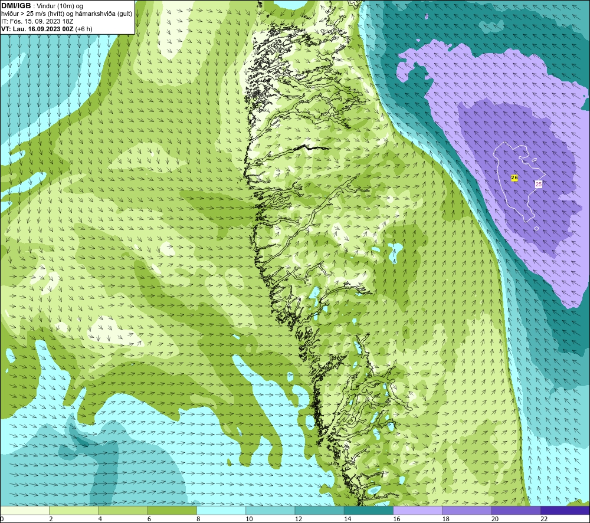The height and width of the screenshot is (523, 590).
Task: Click the 12–14 legend swatch
Action: coord(319,511)
